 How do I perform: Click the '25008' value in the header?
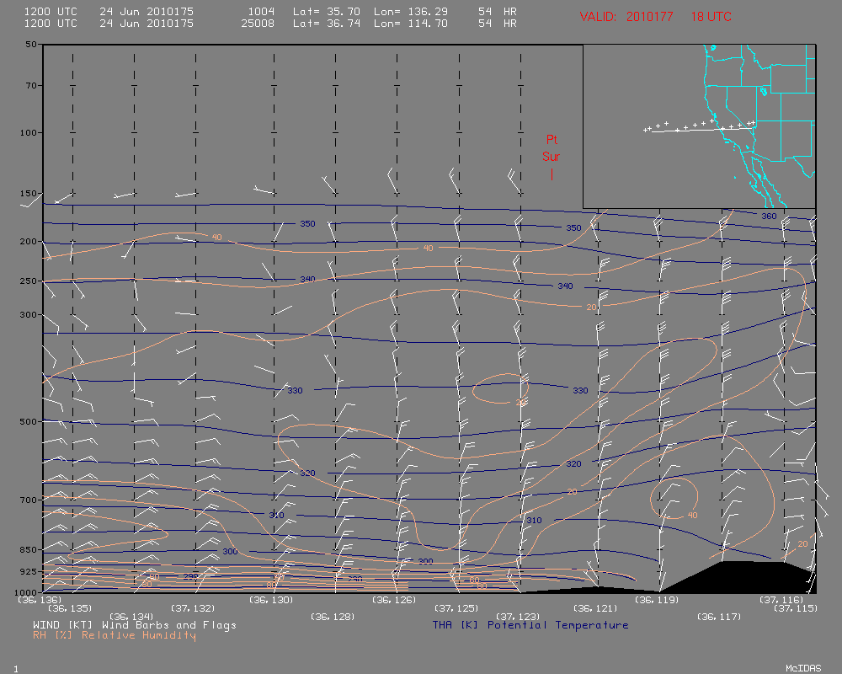(x=258, y=24)
